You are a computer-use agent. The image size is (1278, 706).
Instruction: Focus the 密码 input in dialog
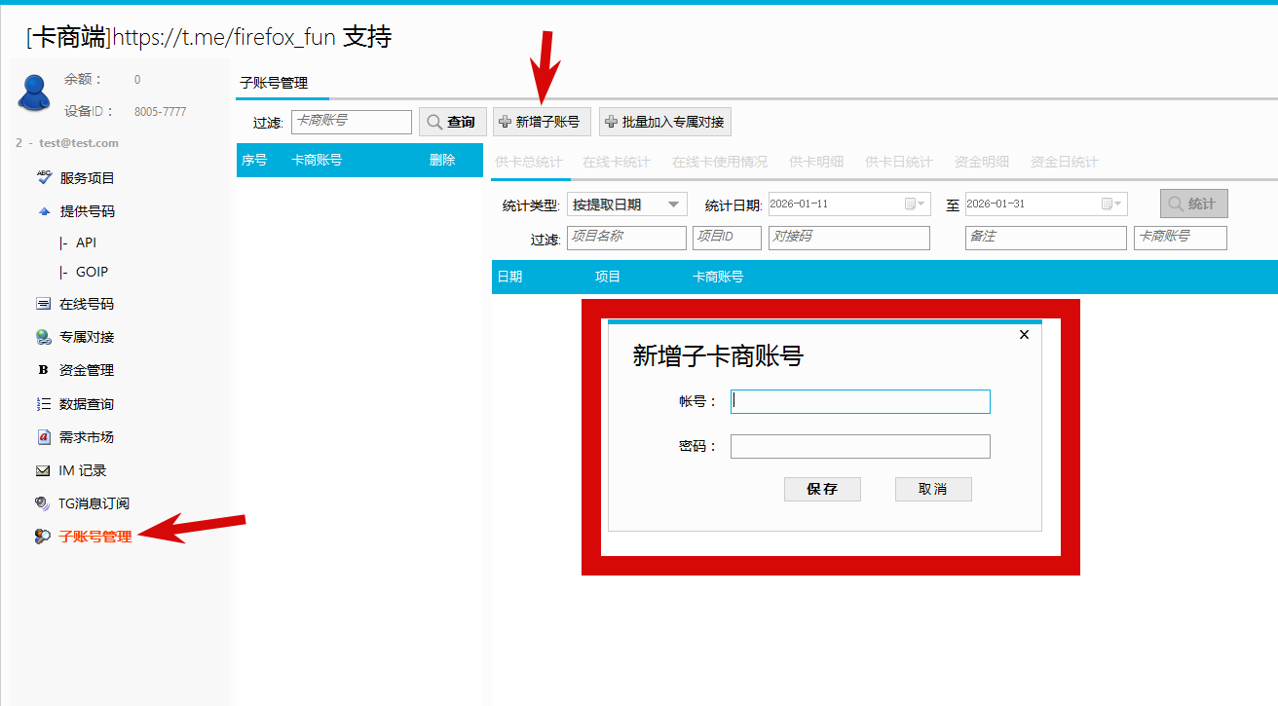(x=860, y=446)
